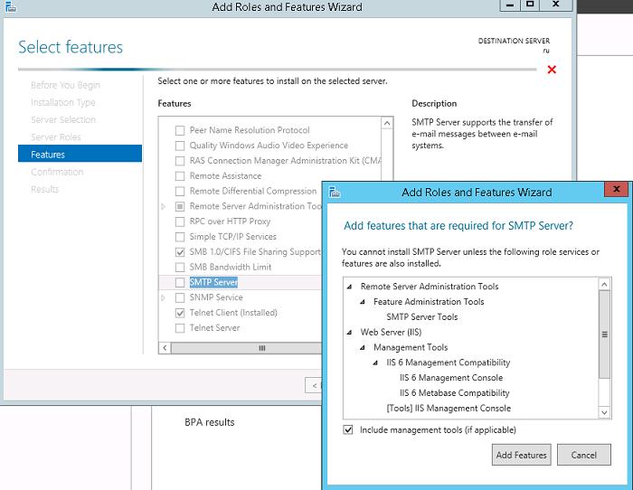Select the Confirmation wizard step
Viewport: 633px width, 490px height.
(x=57, y=172)
